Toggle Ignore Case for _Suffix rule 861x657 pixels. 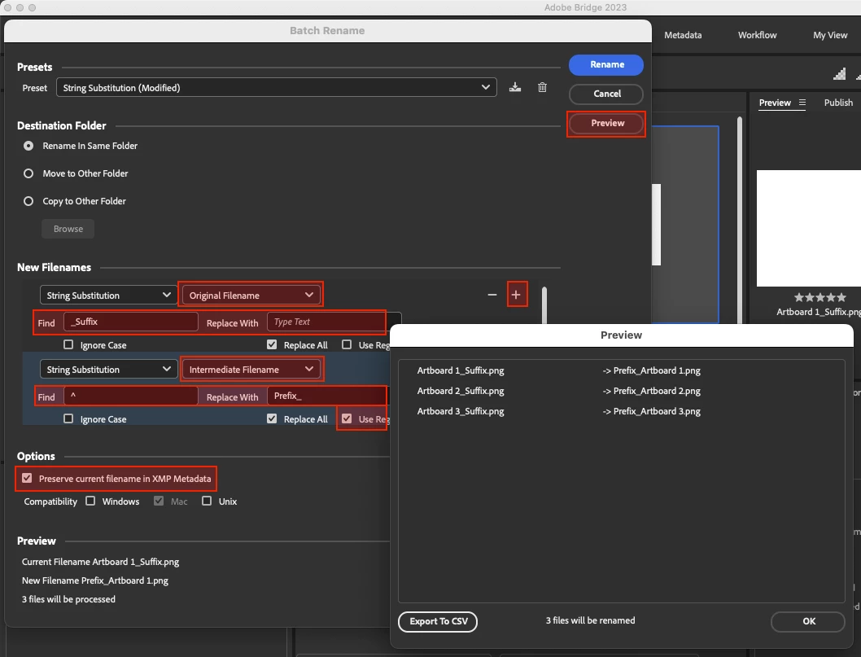tap(68, 344)
